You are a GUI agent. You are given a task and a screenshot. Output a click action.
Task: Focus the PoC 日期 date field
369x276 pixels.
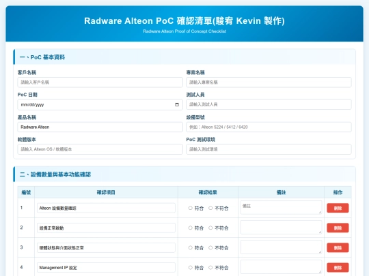pyautogui.click(x=100, y=105)
